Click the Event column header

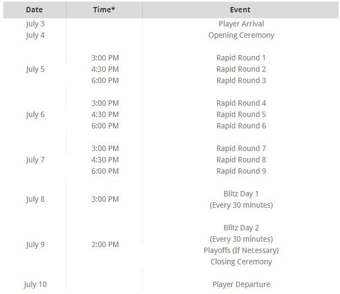tap(241, 10)
